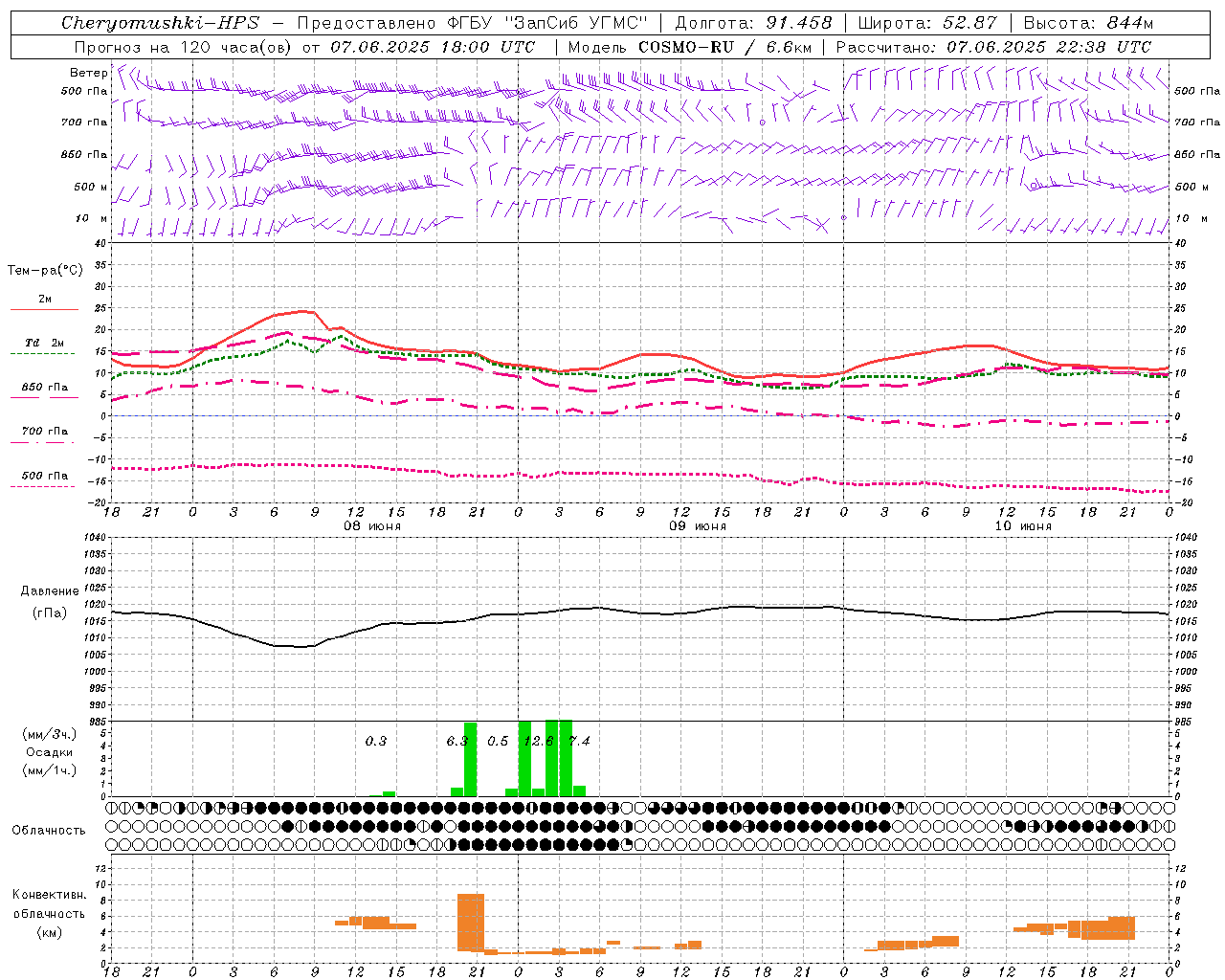Click the Конвективн. convective cloud label

click(49, 895)
